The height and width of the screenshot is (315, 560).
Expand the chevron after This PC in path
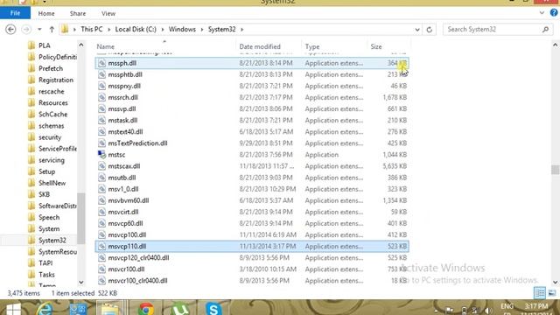[x=108, y=29]
